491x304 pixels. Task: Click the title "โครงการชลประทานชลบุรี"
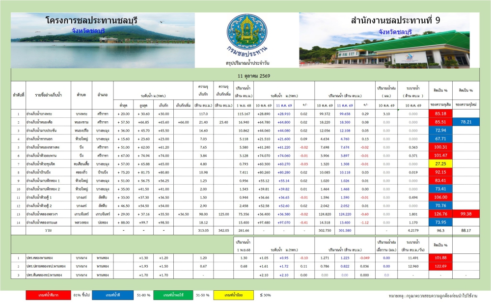point(91,21)
